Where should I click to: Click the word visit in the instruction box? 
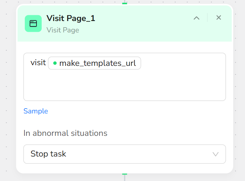[38, 63]
